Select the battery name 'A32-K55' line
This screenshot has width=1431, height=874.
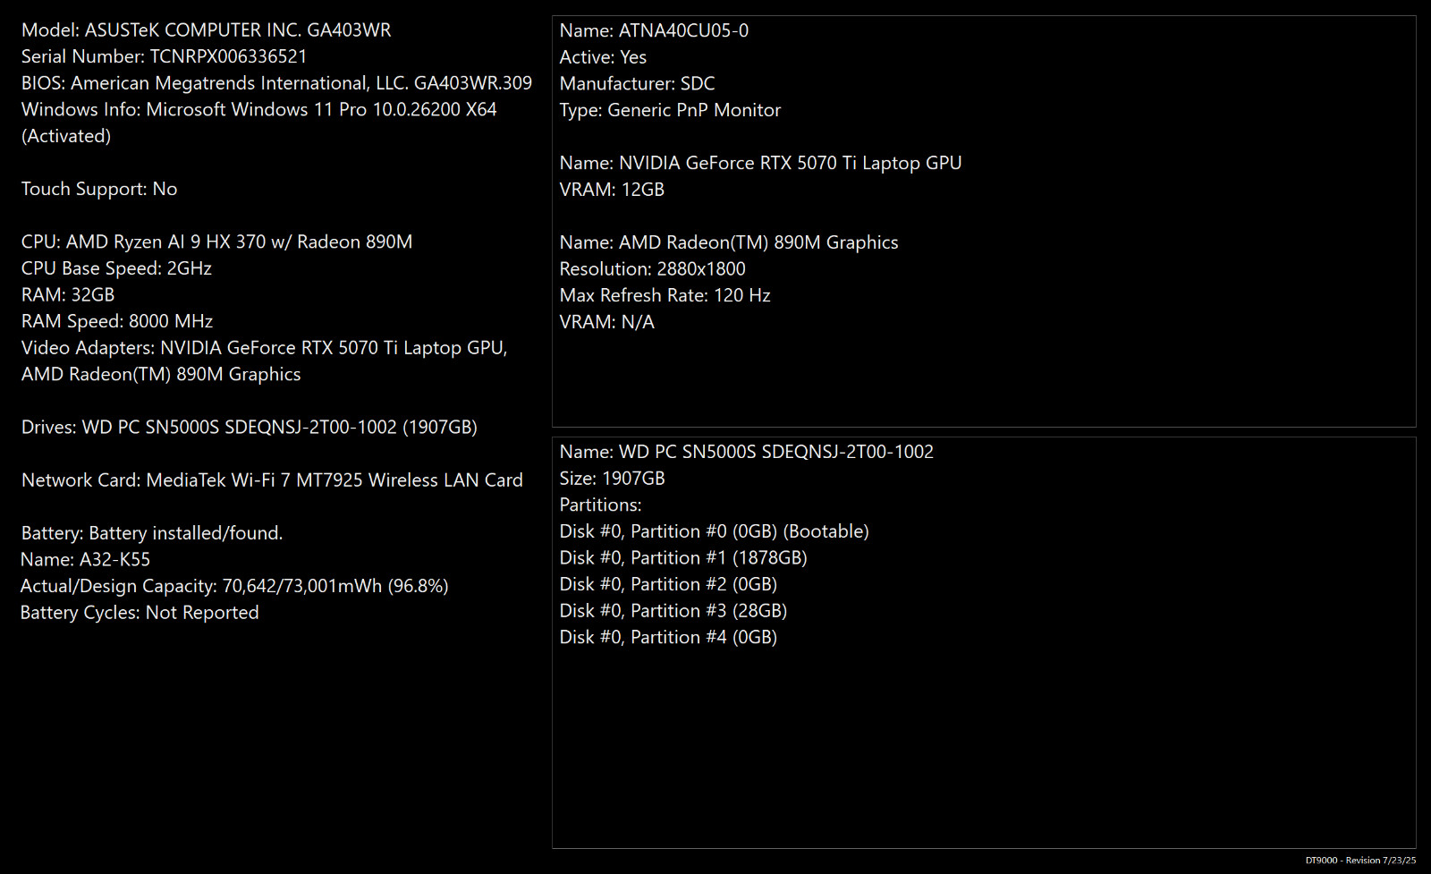86,560
